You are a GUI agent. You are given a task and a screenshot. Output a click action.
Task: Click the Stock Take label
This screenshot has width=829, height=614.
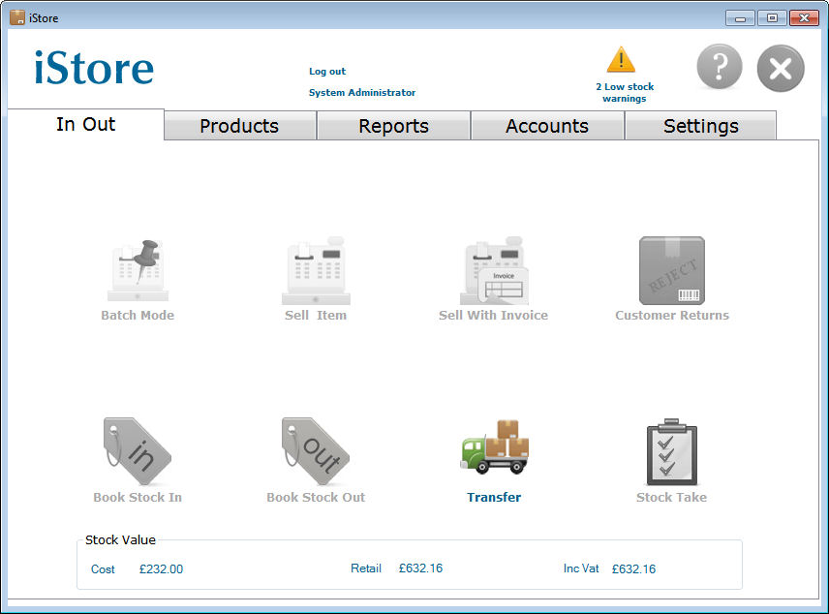click(671, 497)
